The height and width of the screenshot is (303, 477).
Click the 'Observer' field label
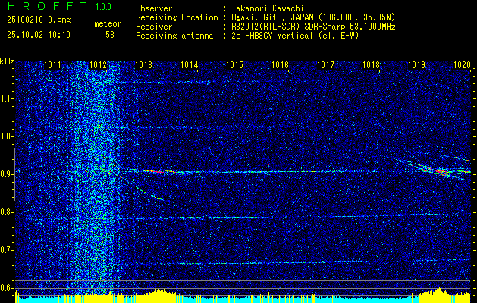[x=154, y=8]
